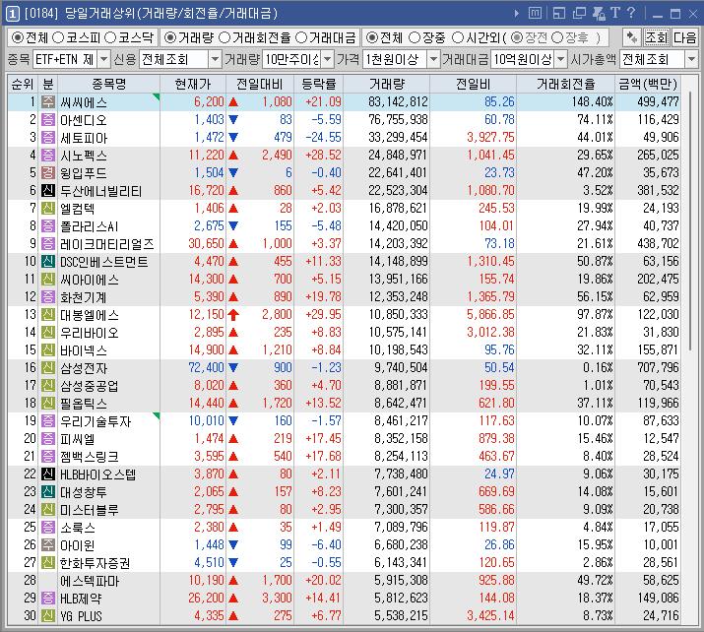Click the right-pointing arrow icon in title bar
Image resolution: width=704 pixels, height=632 pixels.
point(517,14)
